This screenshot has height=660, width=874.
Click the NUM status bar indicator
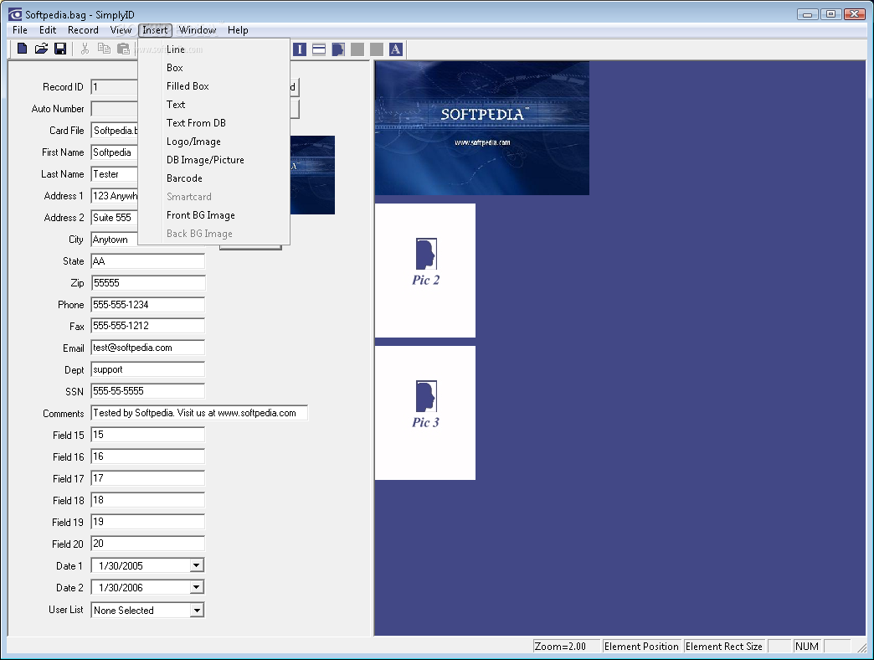coord(806,646)
